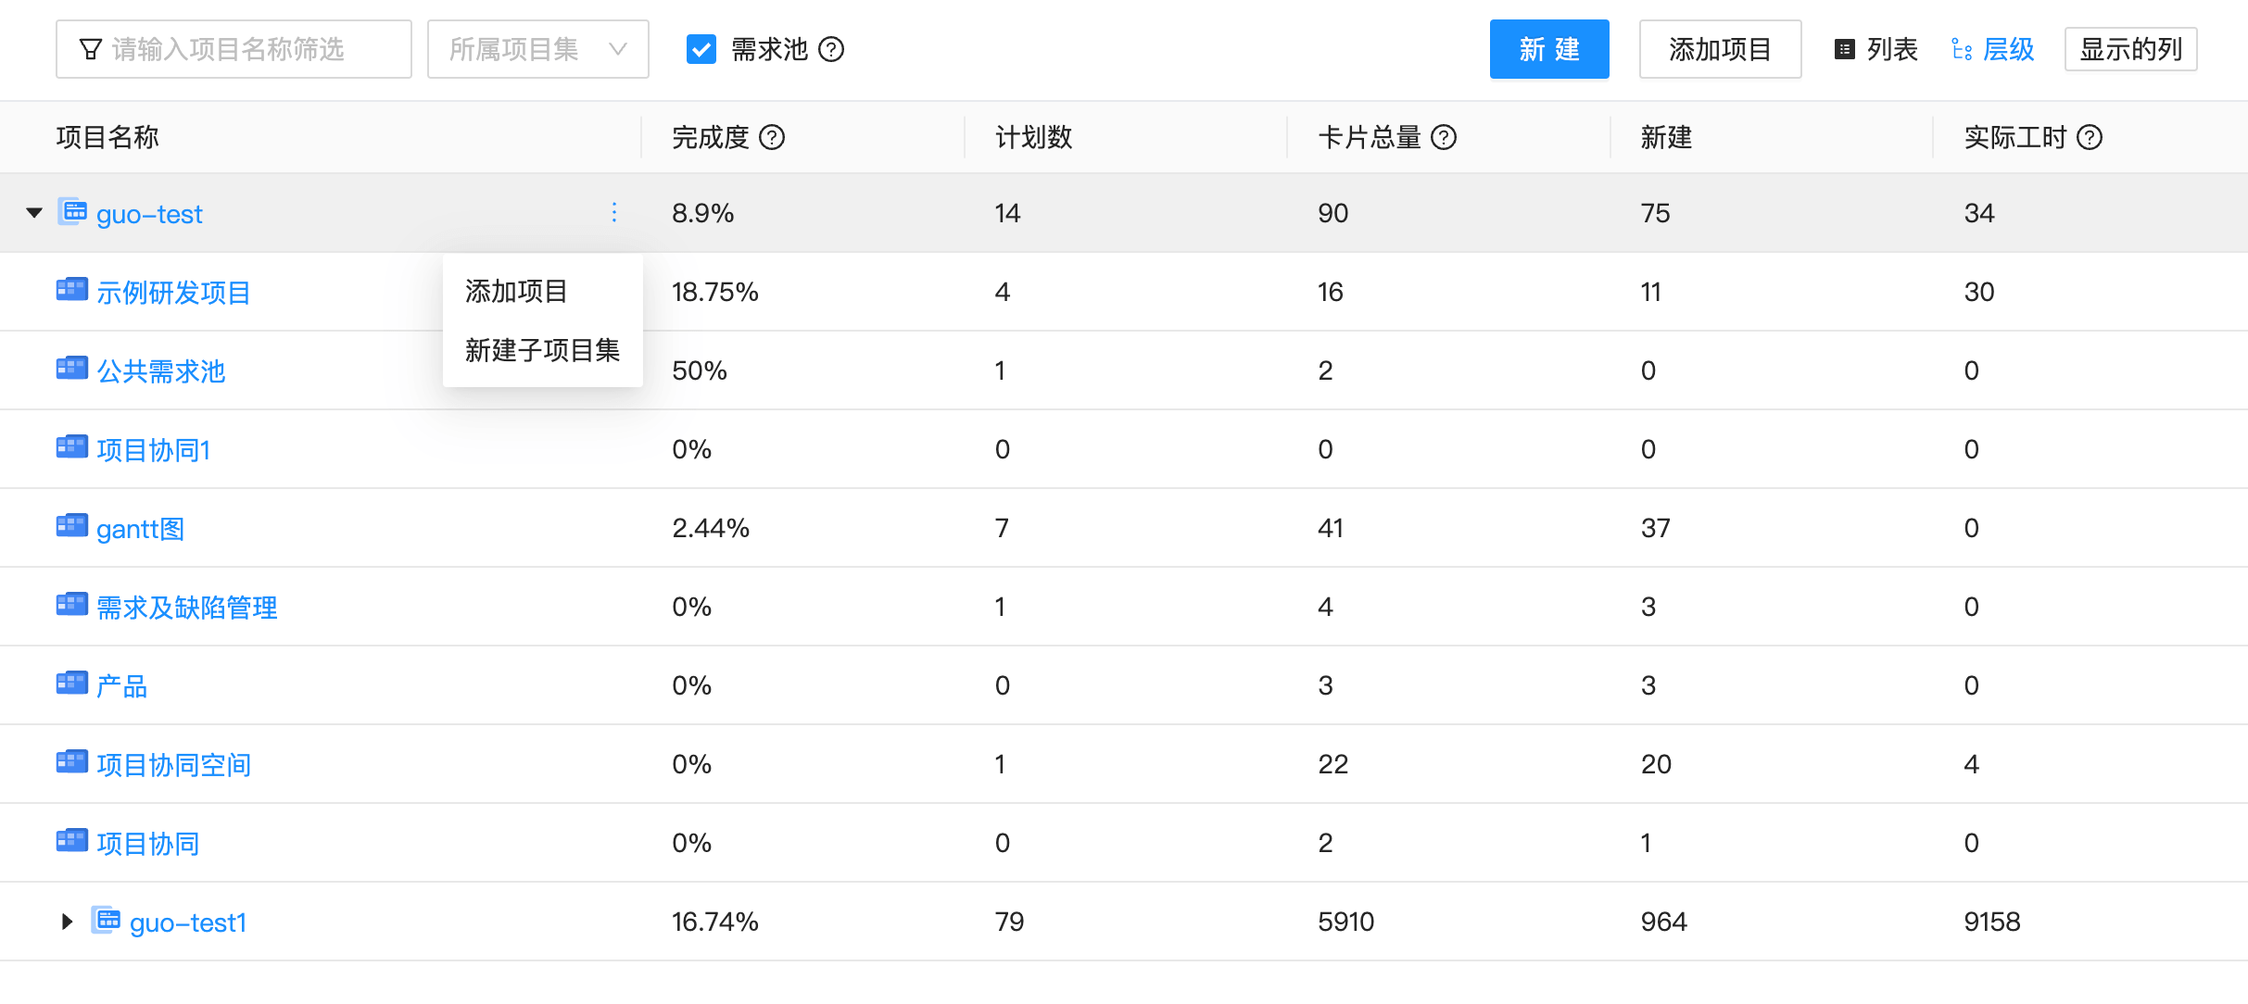Click the project set icon beside guo-test
This screenshot has width=2248, height=1004.
point(71,212)
